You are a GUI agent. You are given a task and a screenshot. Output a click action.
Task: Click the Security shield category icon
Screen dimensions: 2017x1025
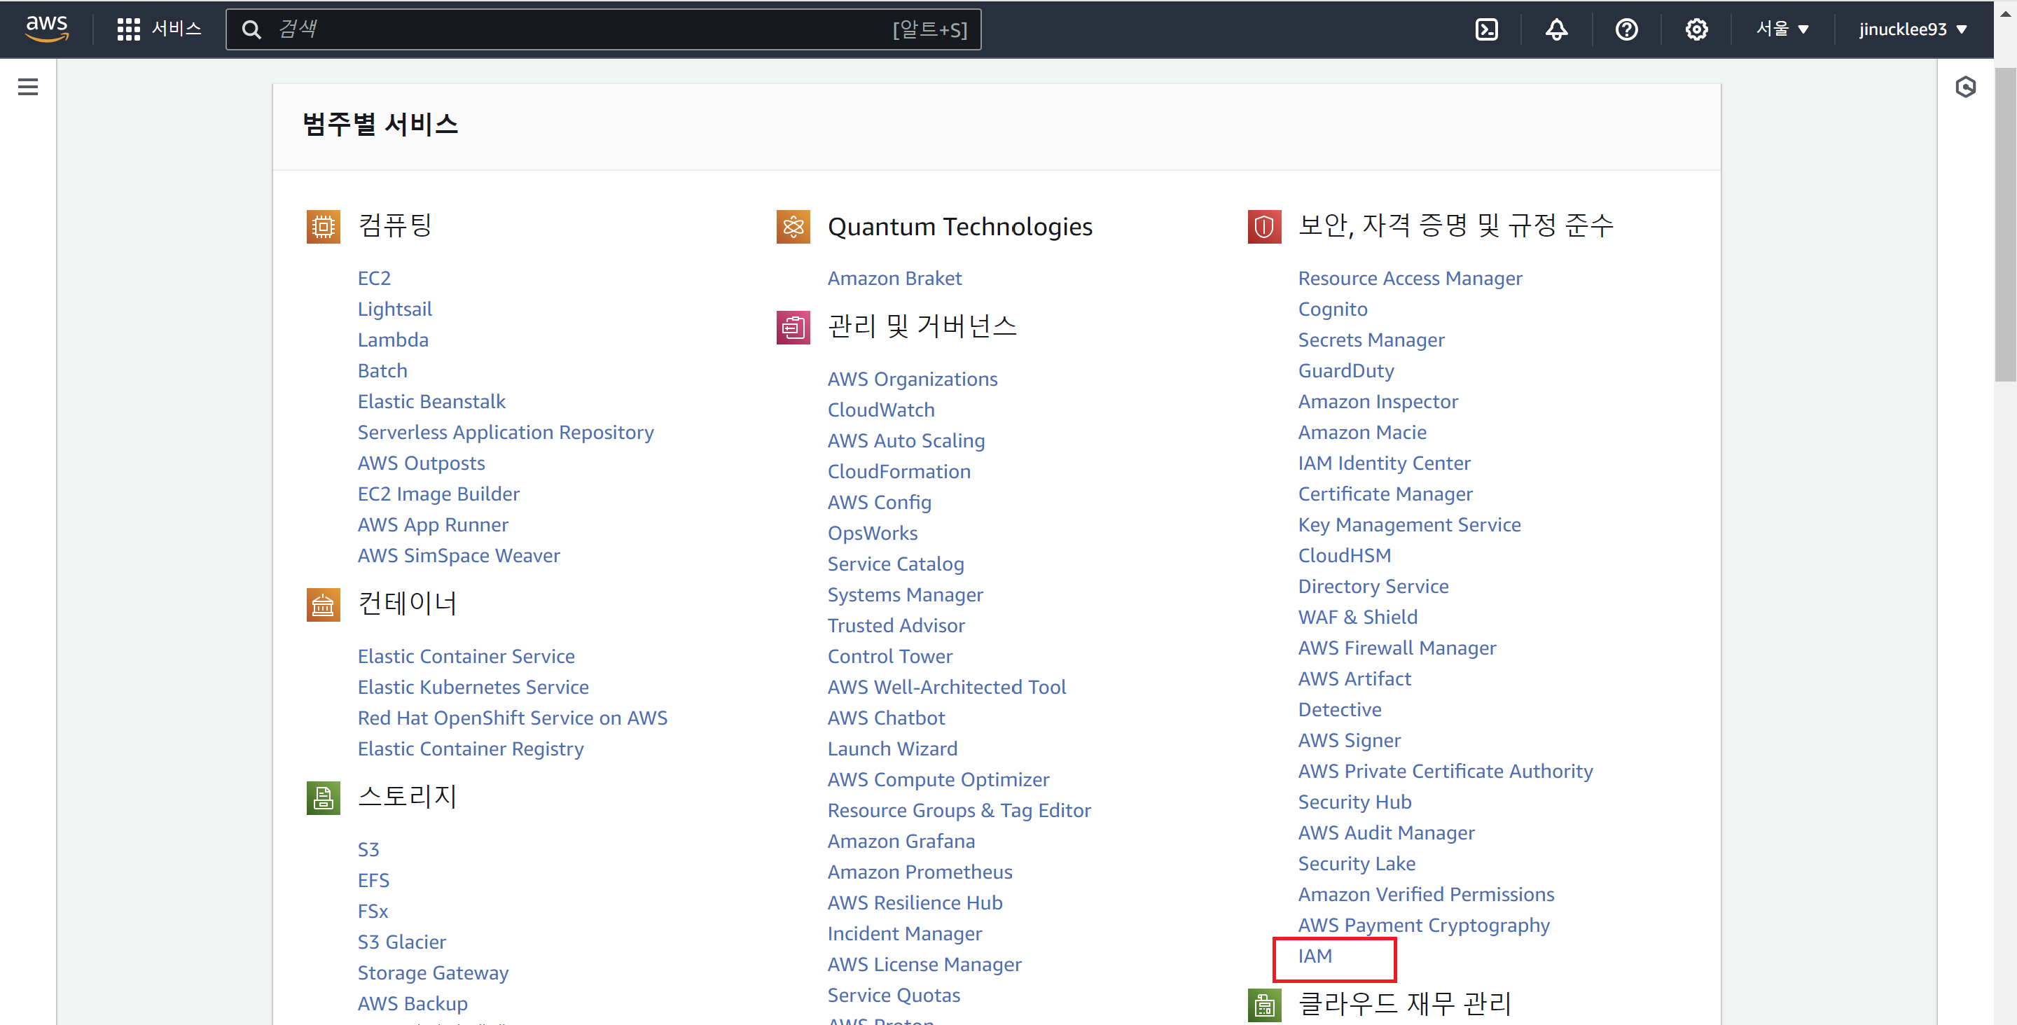[1263, 226]
